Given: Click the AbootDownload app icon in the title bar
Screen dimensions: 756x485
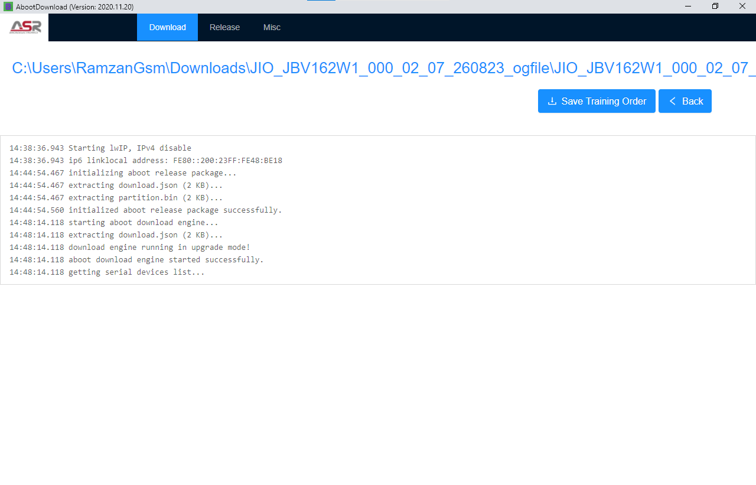Looking at the screenshot, I should click(8, 6).
